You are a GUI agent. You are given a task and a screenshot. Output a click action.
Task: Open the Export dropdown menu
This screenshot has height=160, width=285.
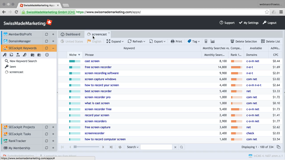pyautogui.click(x=157, y=41)
